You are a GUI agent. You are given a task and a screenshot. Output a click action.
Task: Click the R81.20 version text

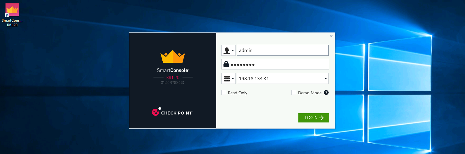(x=173, y=77)
